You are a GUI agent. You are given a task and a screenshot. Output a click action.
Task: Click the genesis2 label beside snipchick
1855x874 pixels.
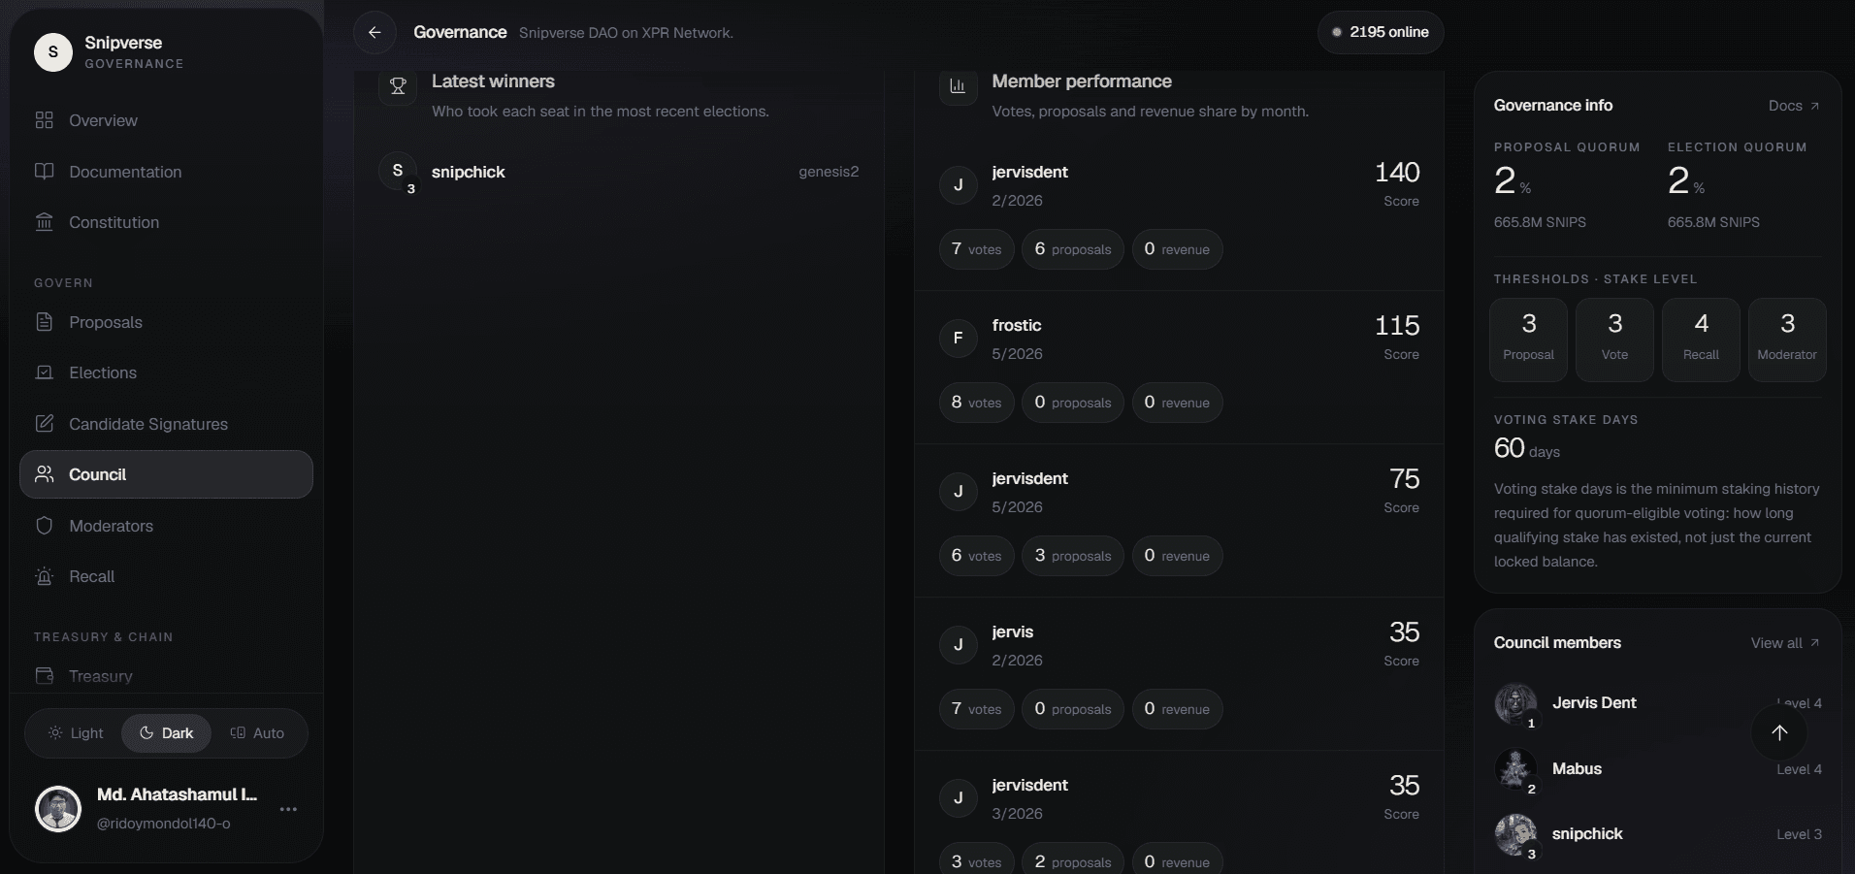click(x=829, y=172)
